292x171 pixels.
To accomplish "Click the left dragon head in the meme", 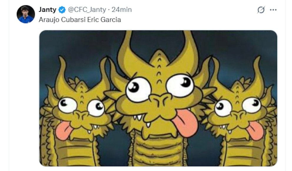I will (80, 106).
